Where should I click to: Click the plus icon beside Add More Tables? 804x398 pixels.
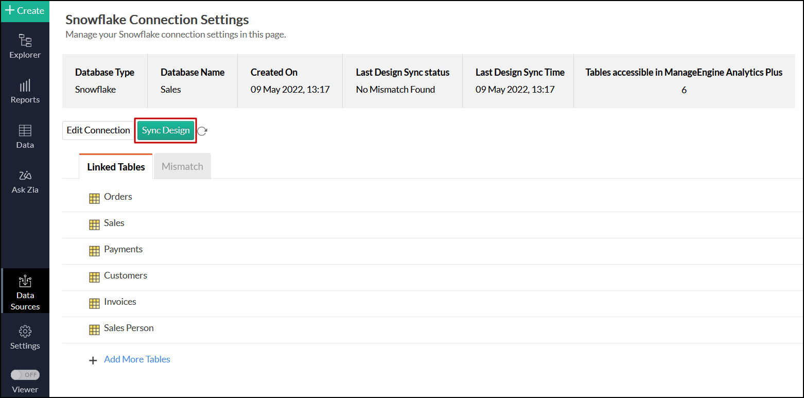93,360
